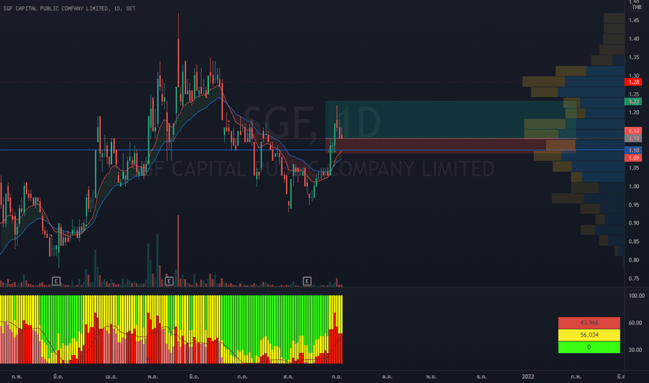Click the ธ.ค. date label
649x383 pixels.
pos(481,377)
